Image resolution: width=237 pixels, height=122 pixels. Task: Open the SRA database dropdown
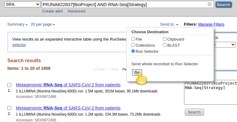pyautogui.click(x=22, y=4)
